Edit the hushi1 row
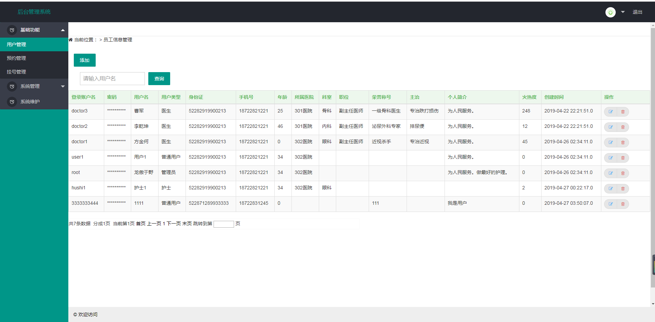The width and height of the screenshot is (655, 322). (x=611, y=189)
